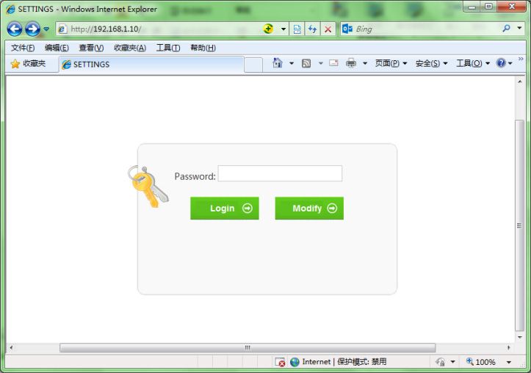The image size is (531, 373).
Task: Print the page with the printer icon
Action: pyautogui.click(x=351, y=63)
